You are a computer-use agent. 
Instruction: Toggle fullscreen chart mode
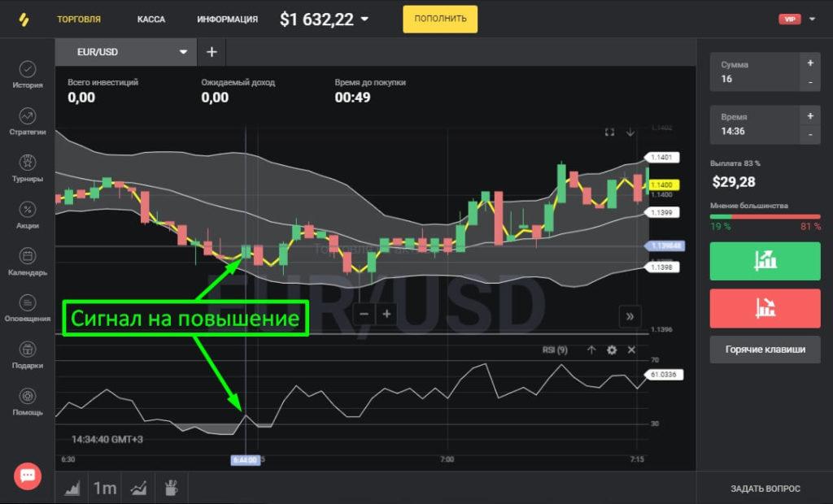[x=609, y=132]
